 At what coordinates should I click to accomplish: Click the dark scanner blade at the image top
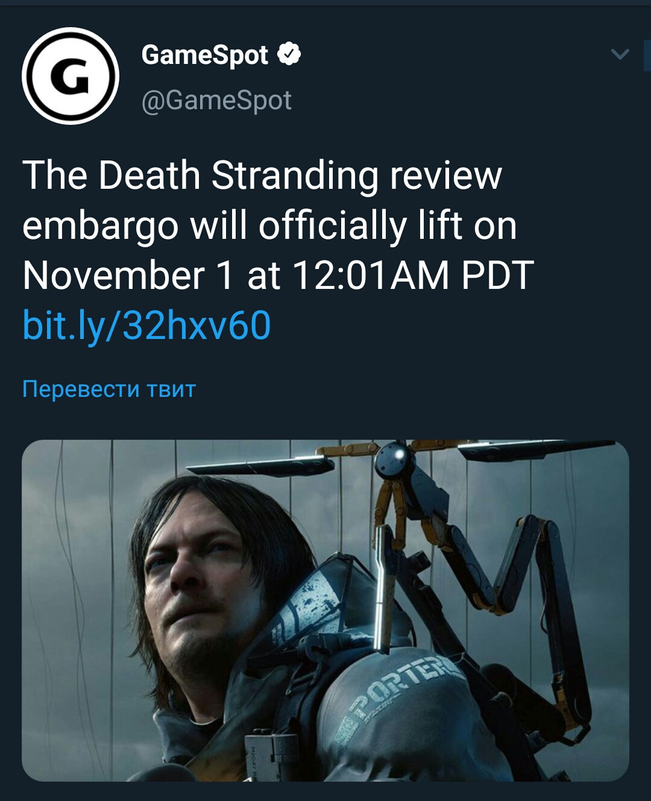click(x=259, y=467)
